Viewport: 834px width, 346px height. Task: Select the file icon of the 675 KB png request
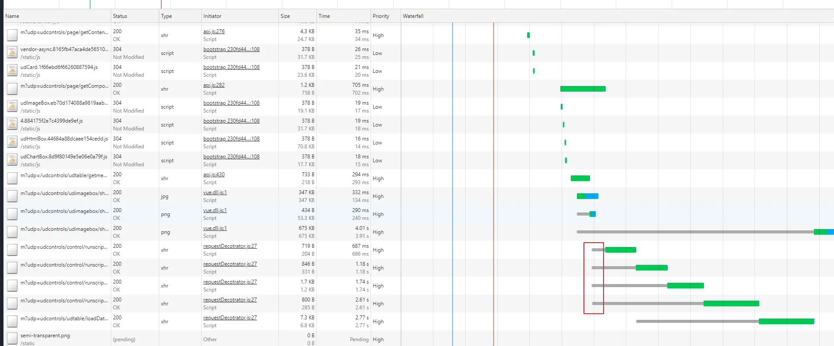pyautogui.click(x=12, y=232)
